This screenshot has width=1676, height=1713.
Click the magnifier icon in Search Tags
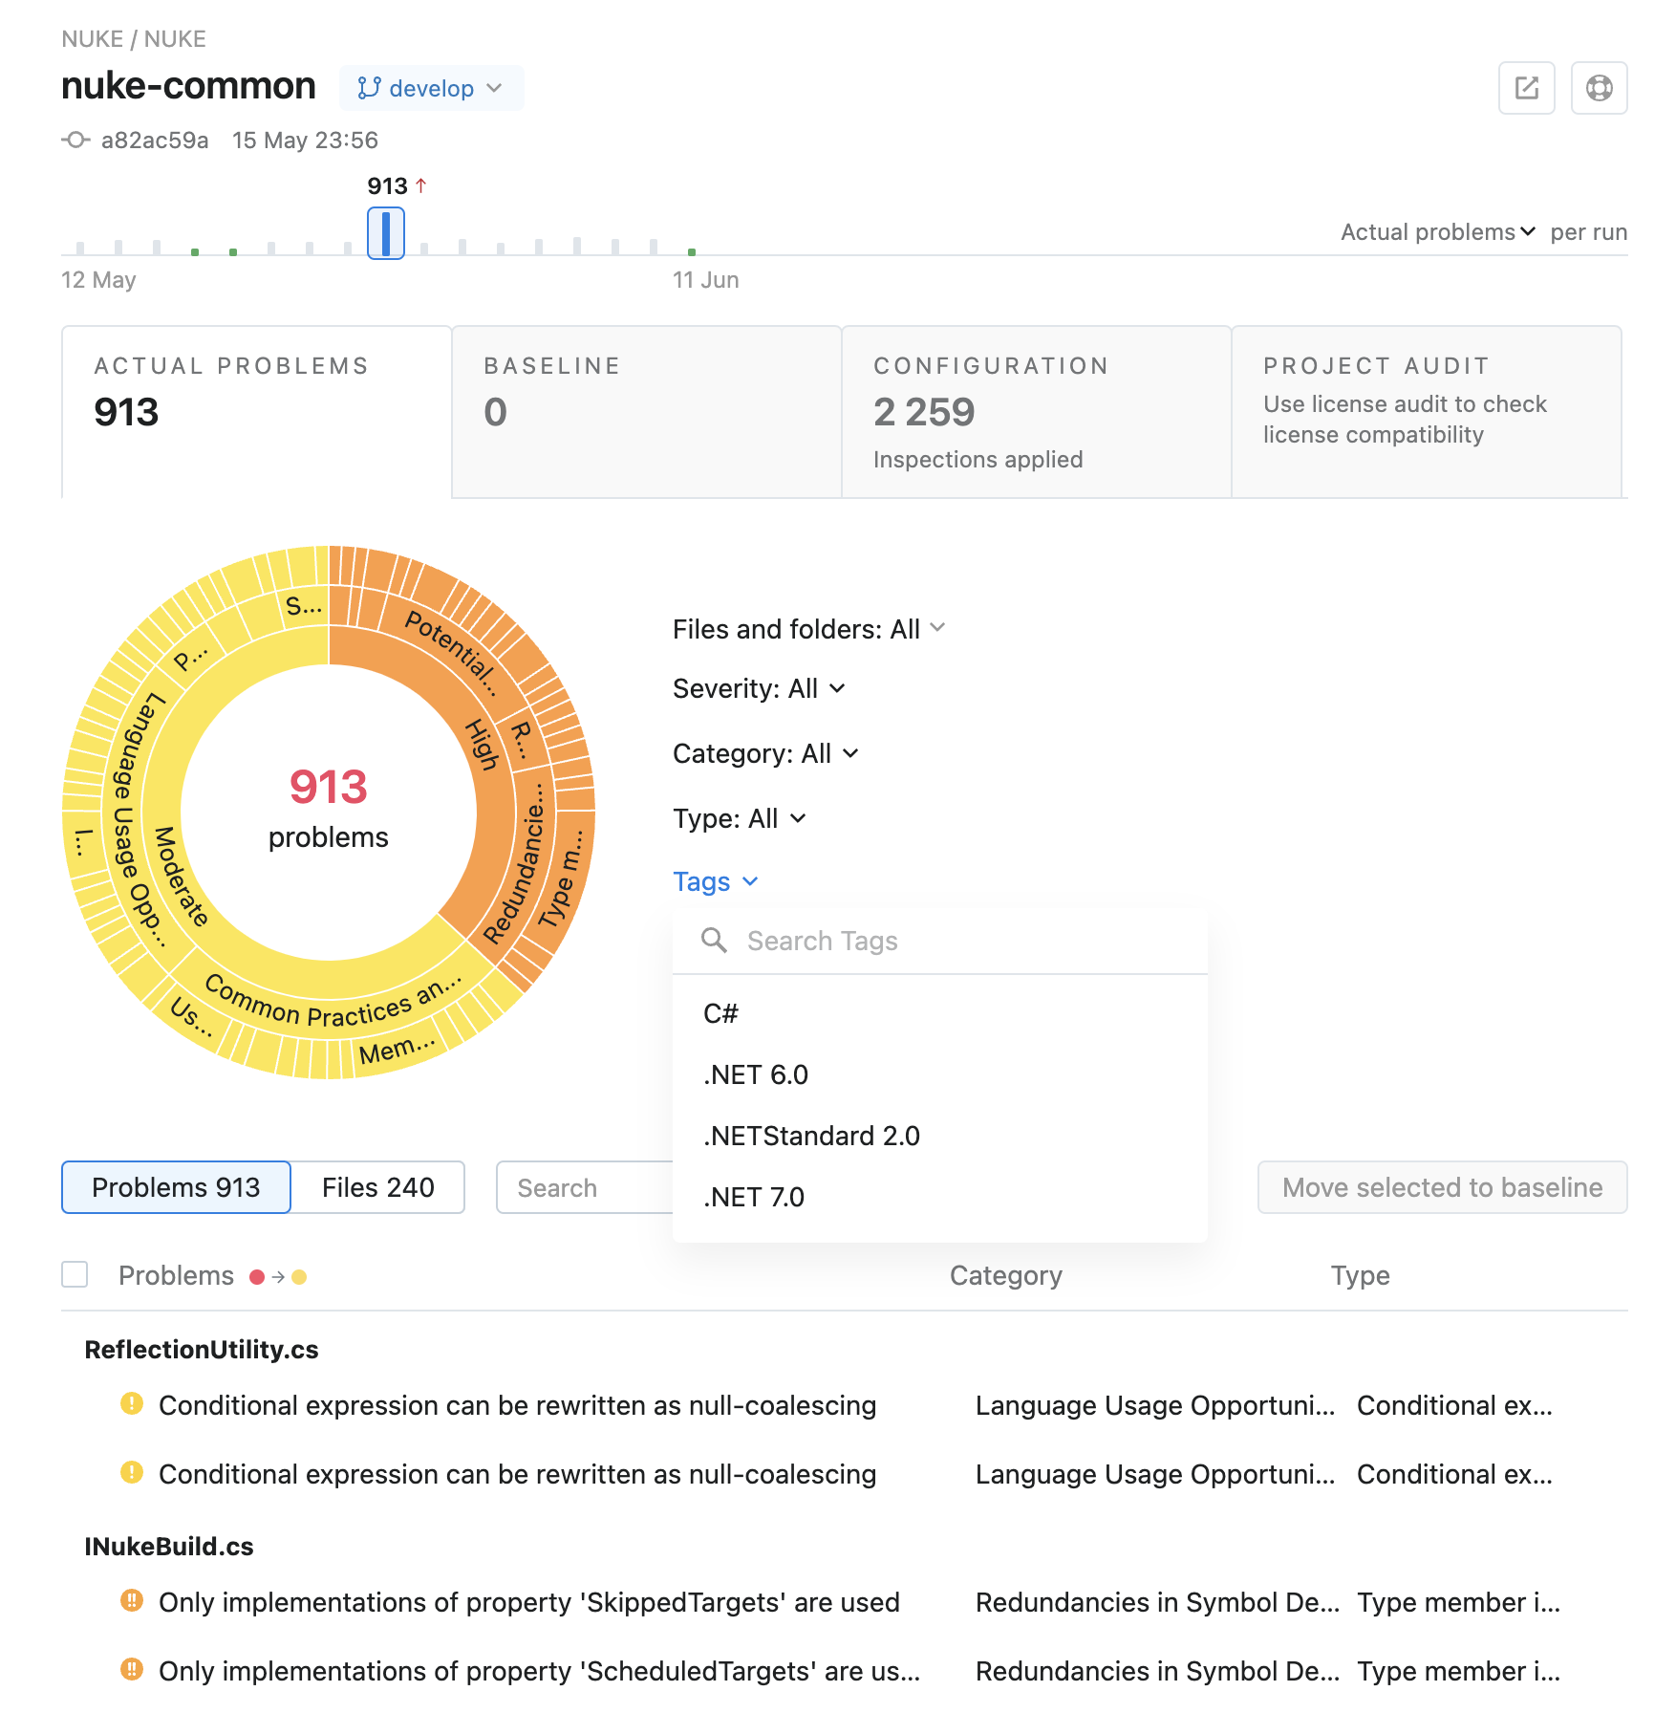[714, 941]
